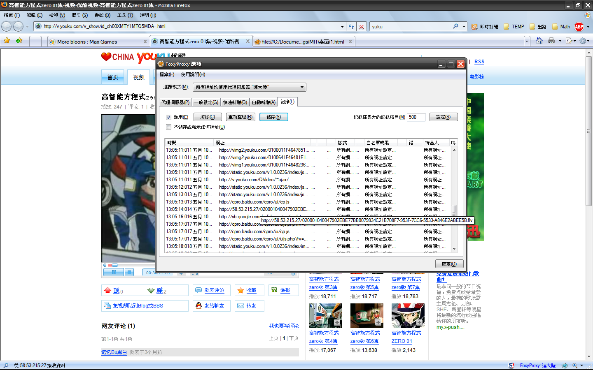Switch to 一般設定 tab

(206, 102)
